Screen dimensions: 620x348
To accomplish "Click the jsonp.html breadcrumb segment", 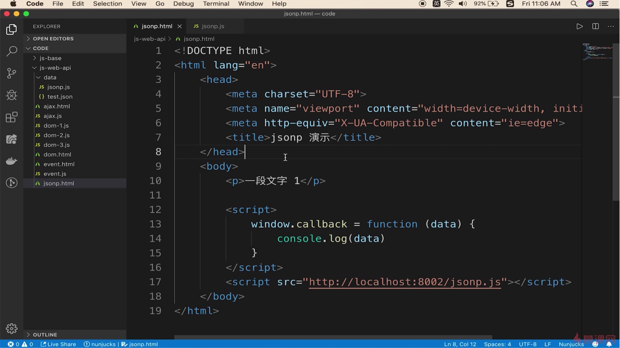I will pyautogui.click(x=199, y=39).
